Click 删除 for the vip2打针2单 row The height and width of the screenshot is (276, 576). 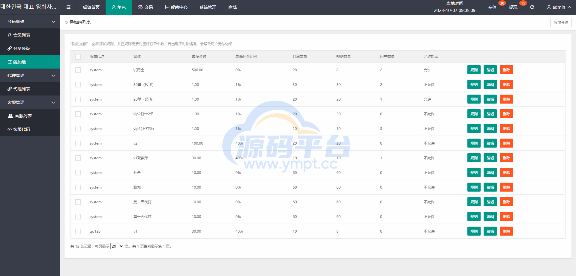506,114
